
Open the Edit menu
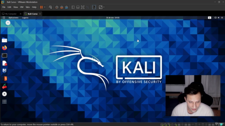(x=9, y=7)
